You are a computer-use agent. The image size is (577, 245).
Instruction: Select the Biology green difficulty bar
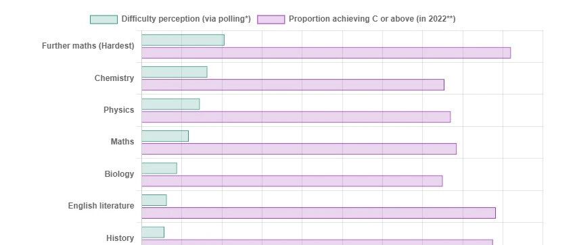point(160,168)
